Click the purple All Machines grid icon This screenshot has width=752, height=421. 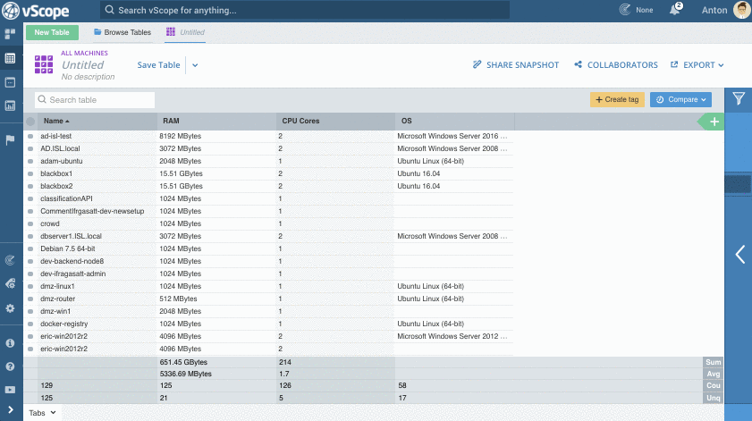tap(44, 64)
